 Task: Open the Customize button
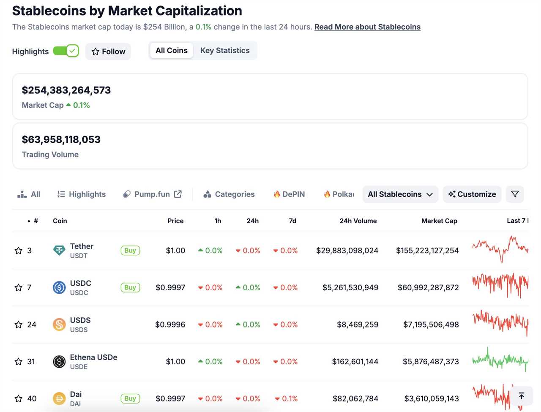472,194
